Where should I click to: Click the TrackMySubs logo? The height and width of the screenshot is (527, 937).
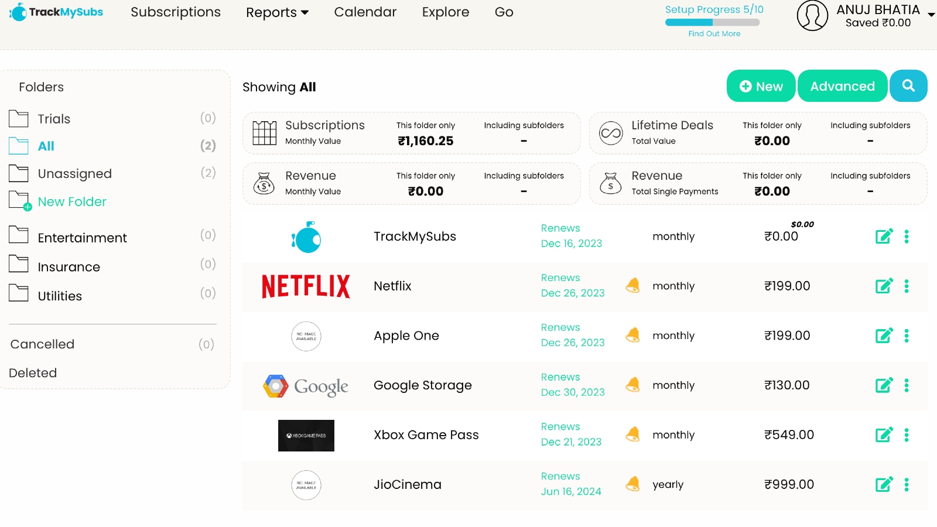coord(56,12)
